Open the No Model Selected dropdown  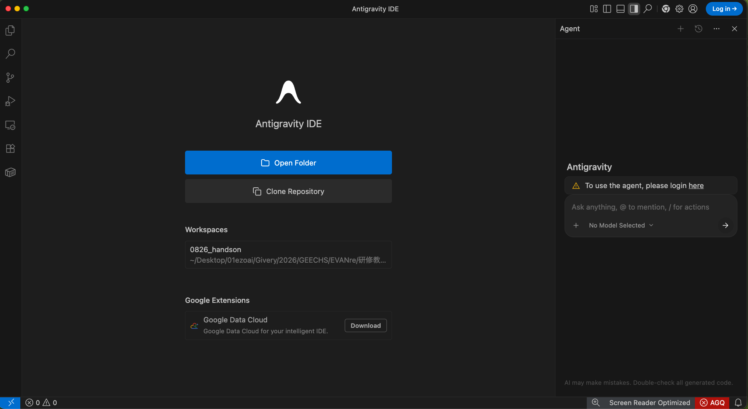621,226
